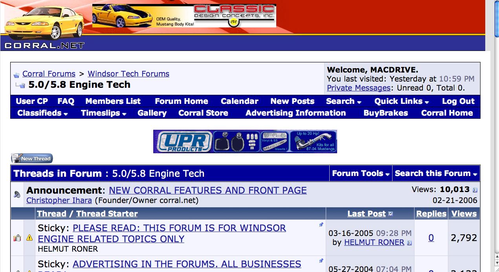The height and width of the screenshot is (272, 499).
Task: Sort threads by Thread title header
Action: 51,214
